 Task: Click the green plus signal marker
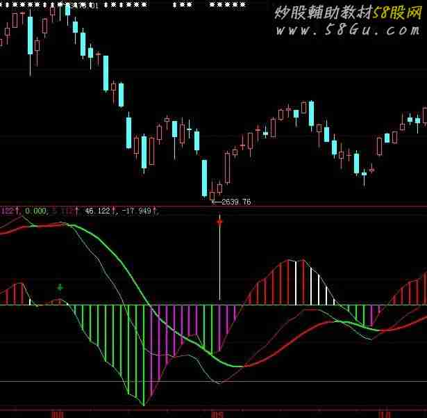[x=60, y=287]
